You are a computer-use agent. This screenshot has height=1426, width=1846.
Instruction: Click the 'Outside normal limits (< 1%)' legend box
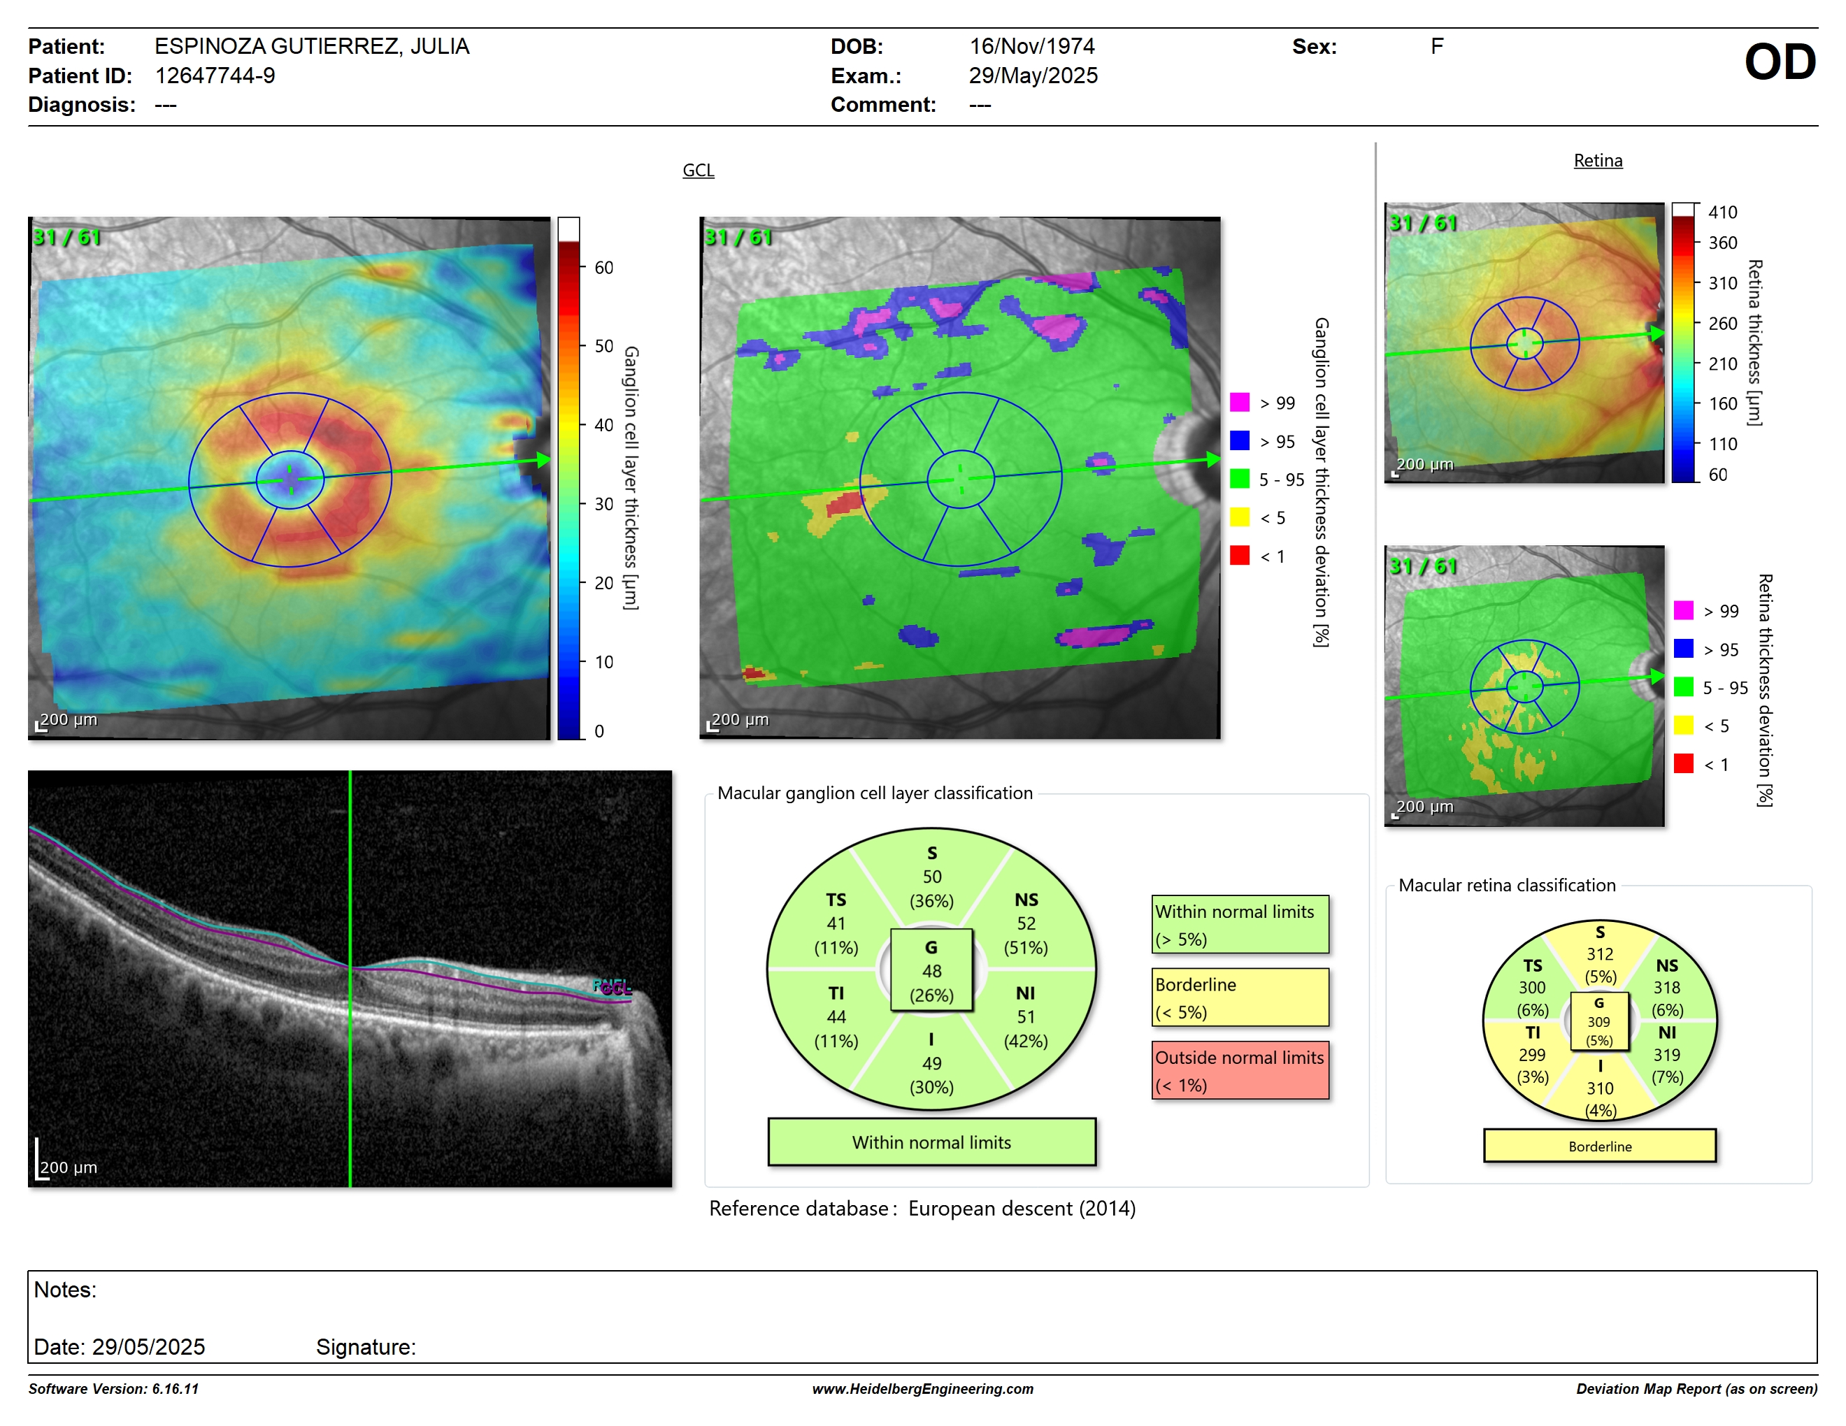pos(1240,1070)
